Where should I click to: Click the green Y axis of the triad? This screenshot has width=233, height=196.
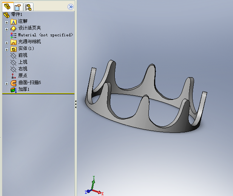point(93,183)
